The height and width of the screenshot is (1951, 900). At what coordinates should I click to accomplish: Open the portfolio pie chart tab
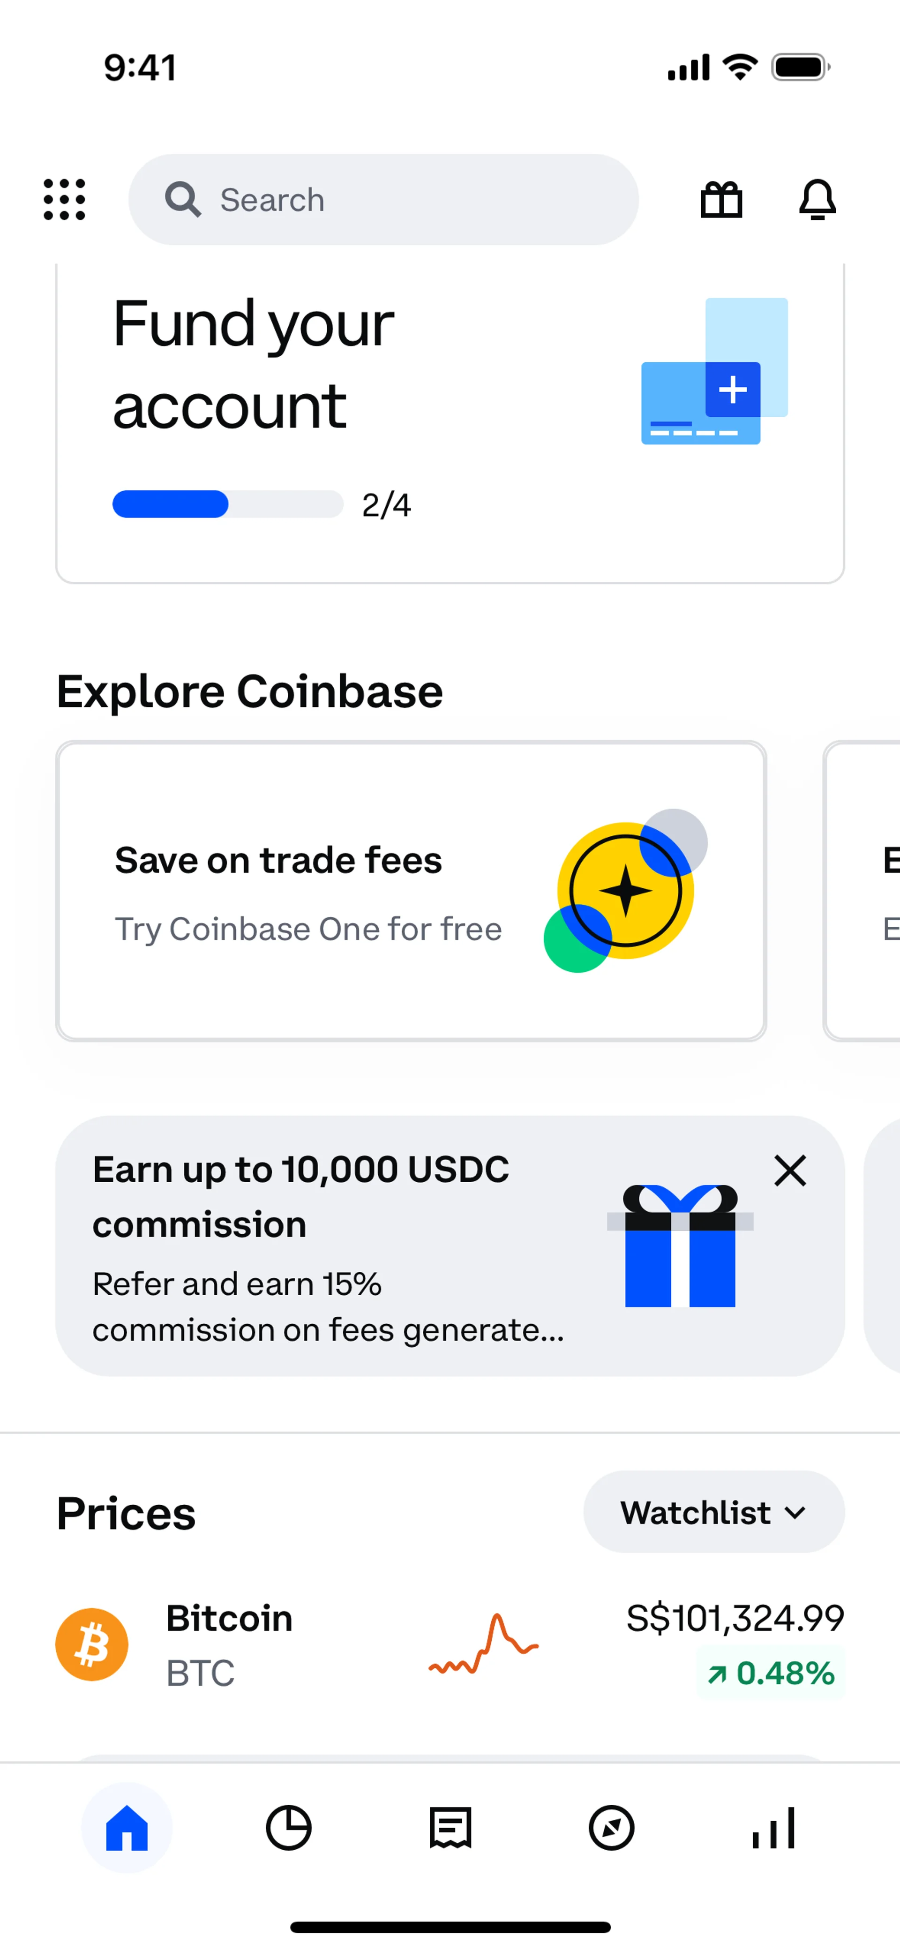tap(289, 1828)
